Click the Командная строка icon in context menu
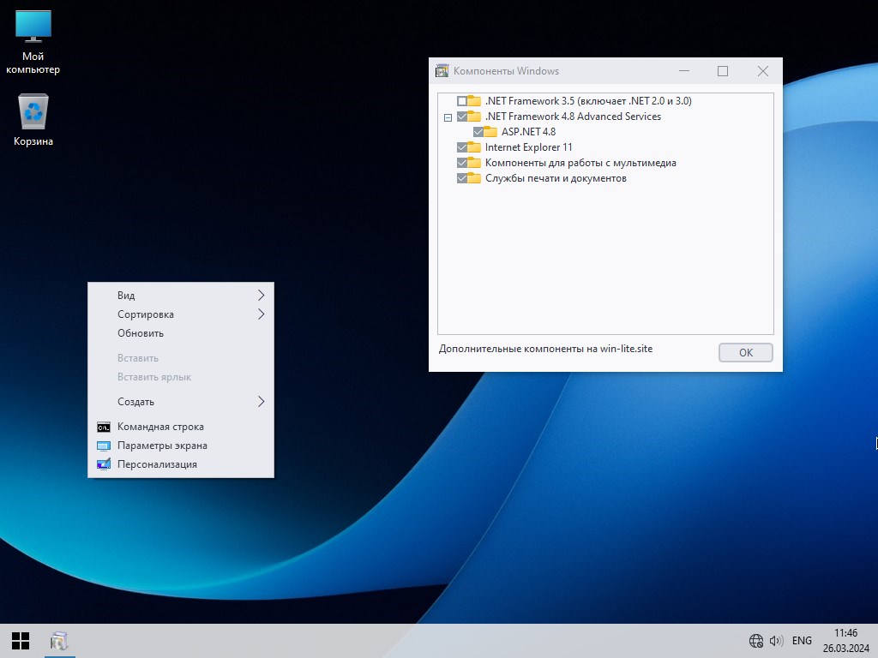The height and width of the screenshot is (658, 878). pyautogui.click(x=104, y=427)
